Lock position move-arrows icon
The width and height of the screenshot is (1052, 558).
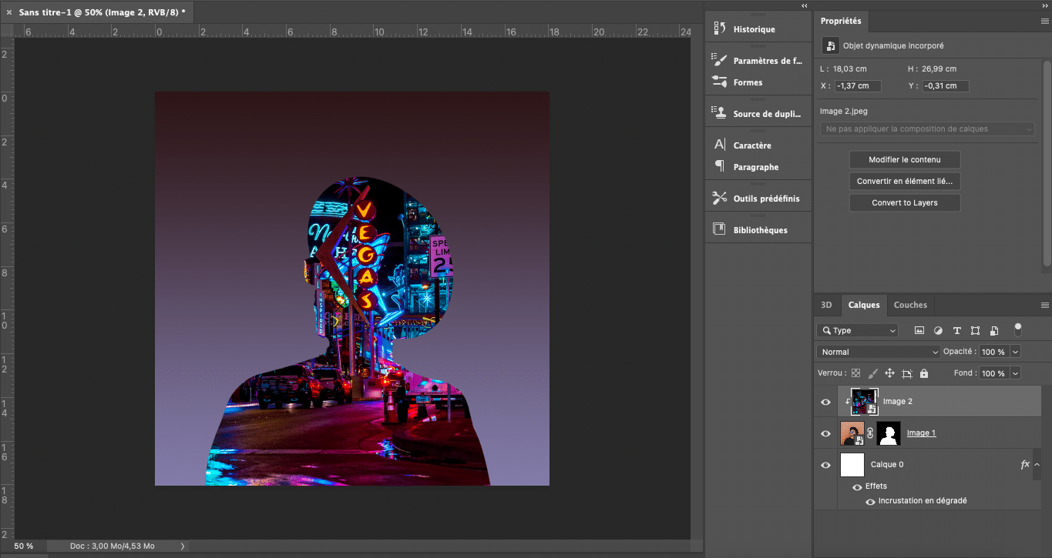889,373
